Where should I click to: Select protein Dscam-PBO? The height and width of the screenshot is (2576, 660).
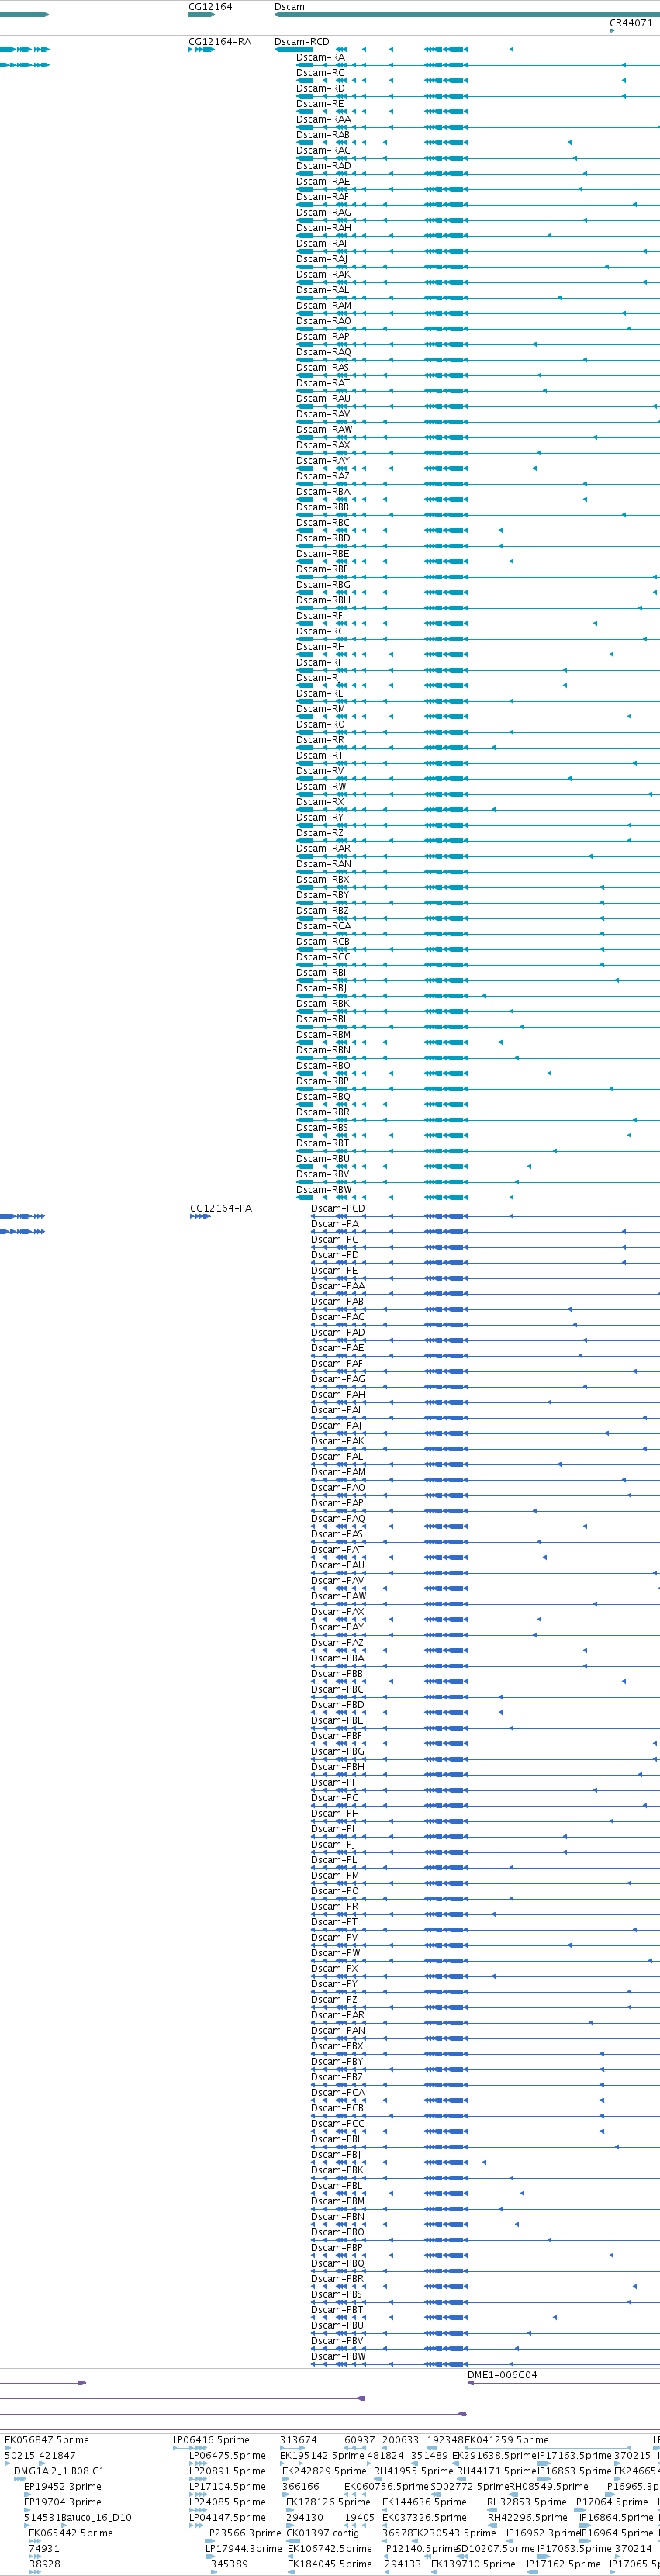tap(338, 2232)
